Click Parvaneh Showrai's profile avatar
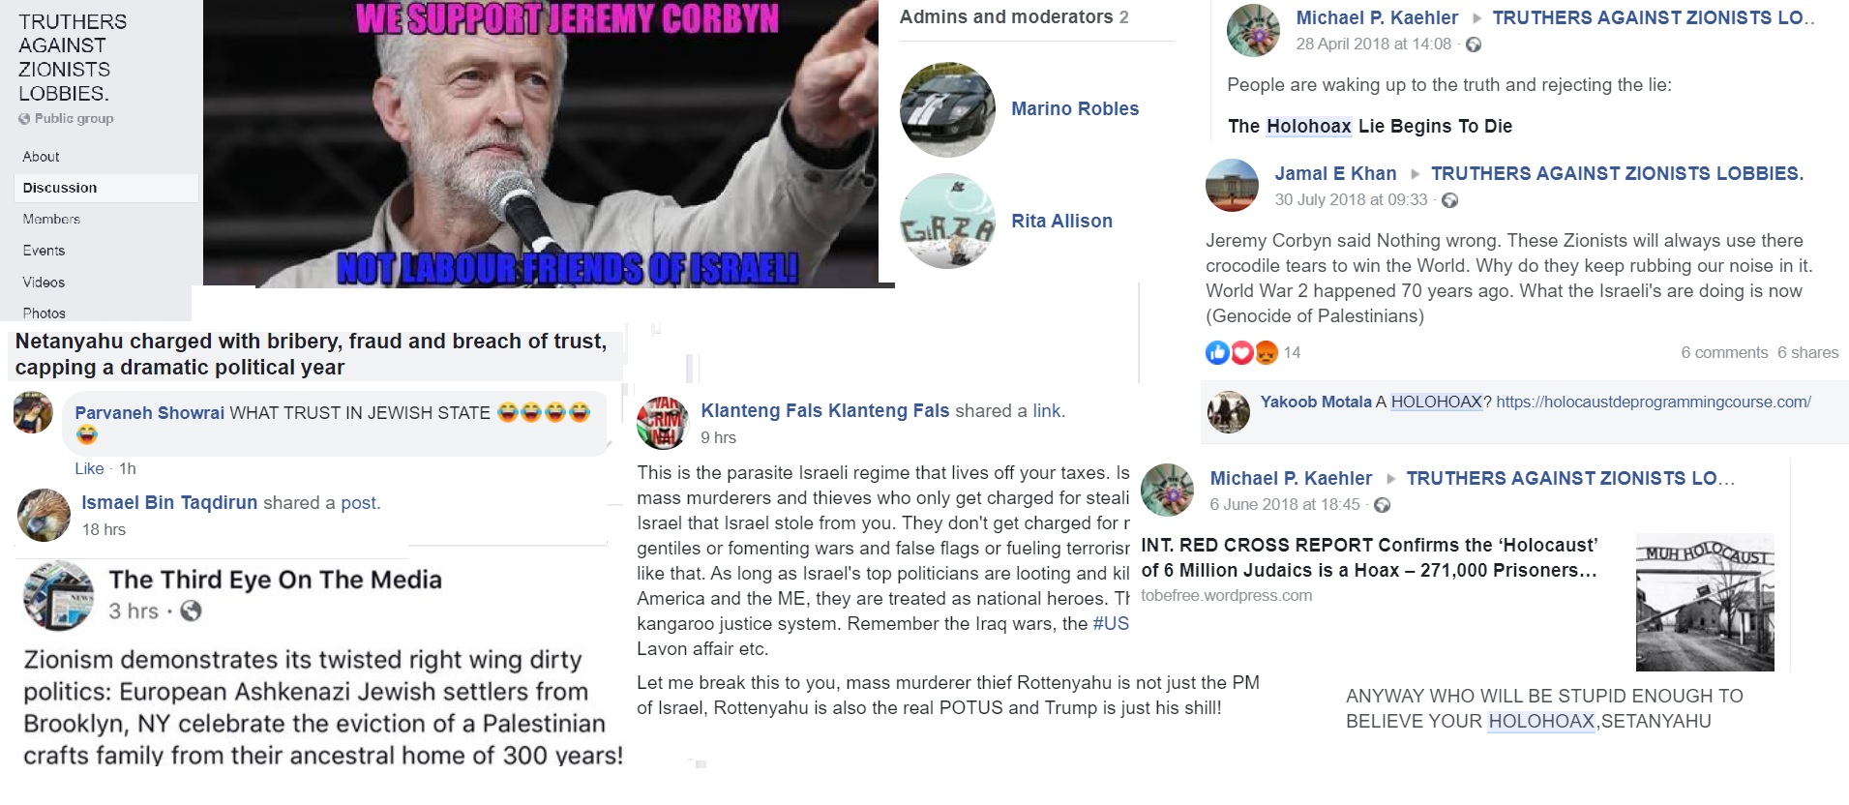Viewport: 1849px width, 805px height. (x=33, y=412)
